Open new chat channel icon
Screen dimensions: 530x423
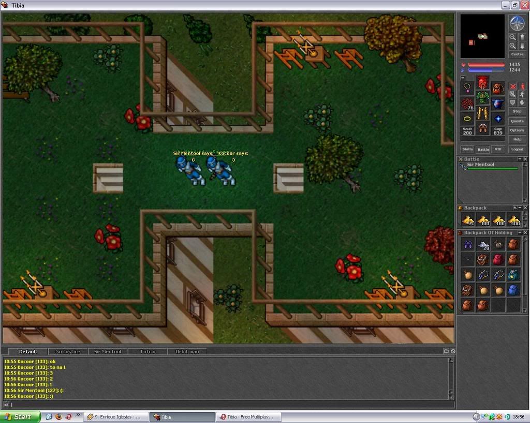(x=446, y=351)
